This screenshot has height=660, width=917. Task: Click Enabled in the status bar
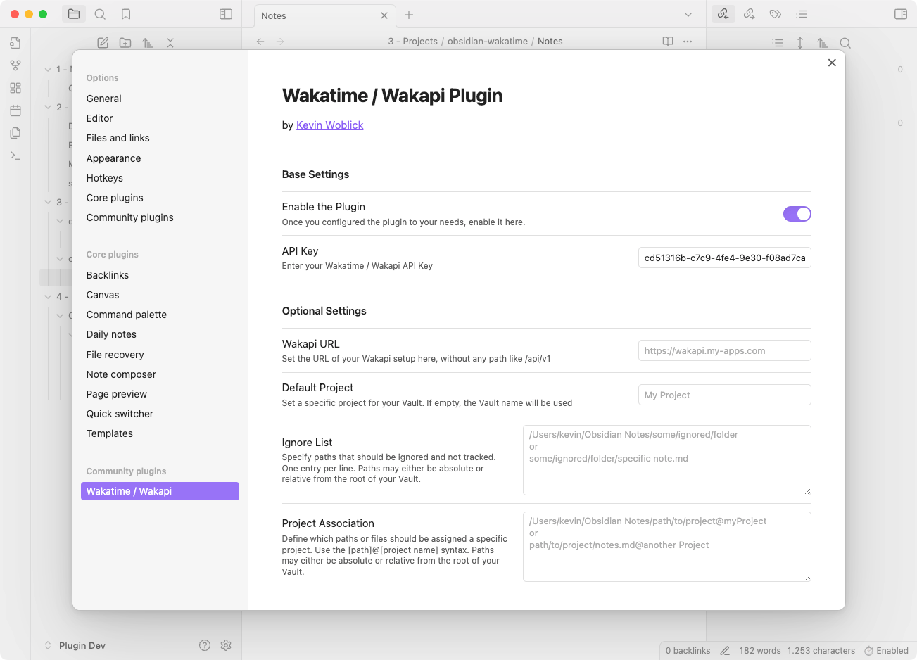click(891, 650)
